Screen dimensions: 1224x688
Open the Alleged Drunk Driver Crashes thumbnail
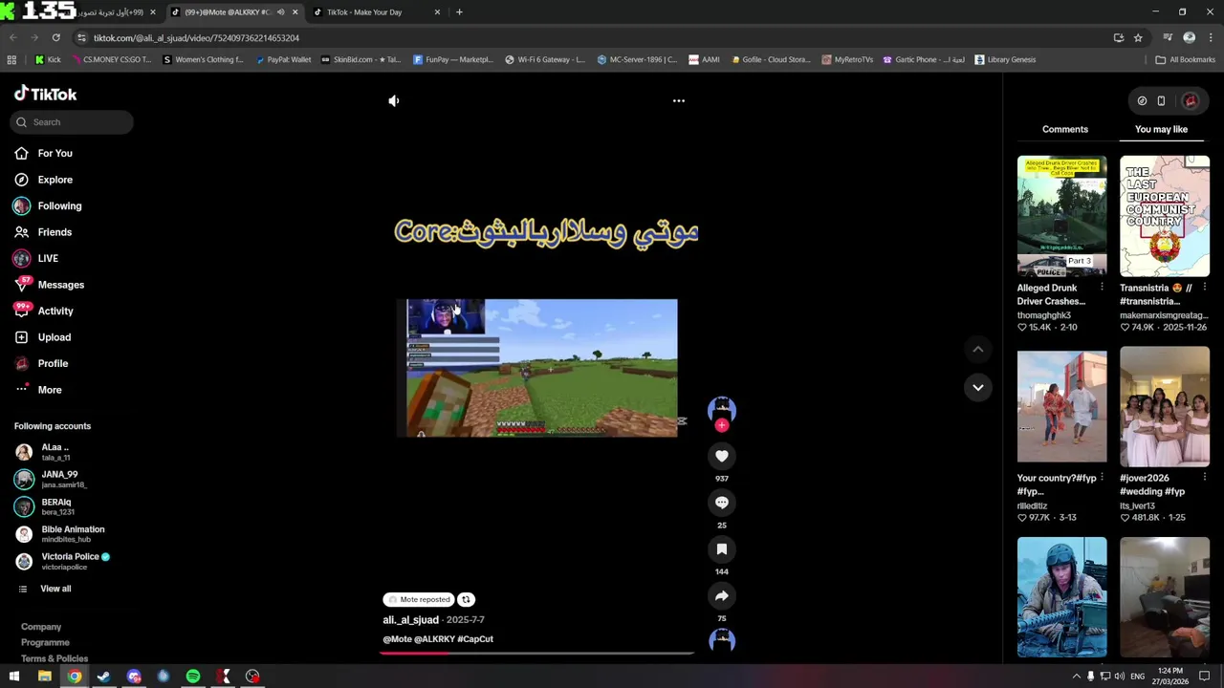click(1061, 216)
